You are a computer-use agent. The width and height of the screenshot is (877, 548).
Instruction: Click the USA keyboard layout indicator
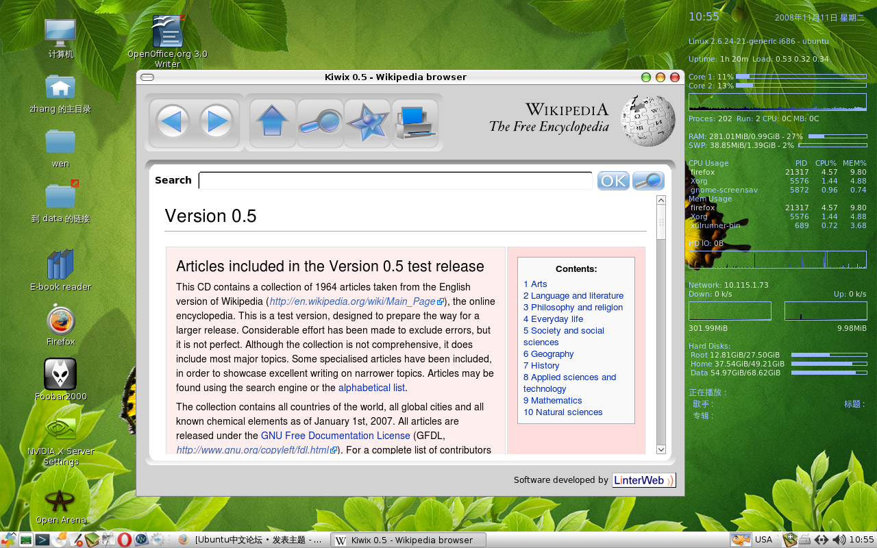[x=764, y=540]
